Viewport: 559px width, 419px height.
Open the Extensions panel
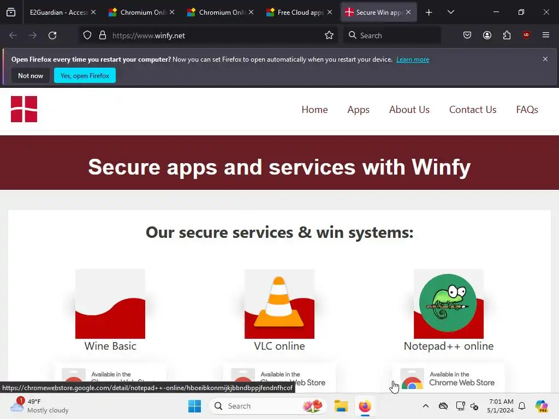(x=507, y=35)
